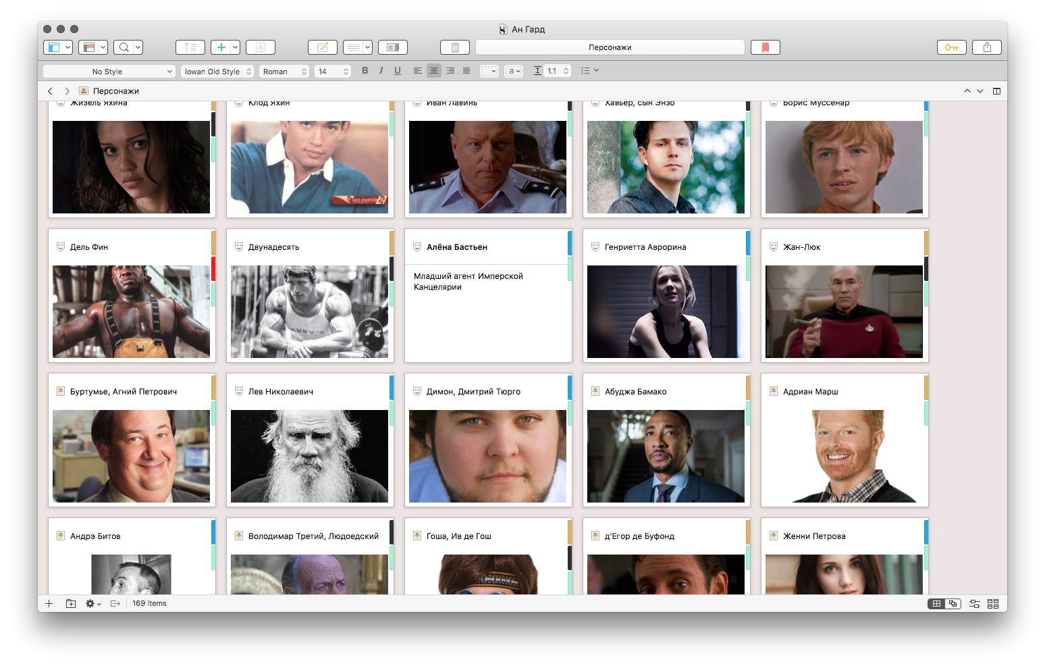Select freeform corkboard mode in footer
This screenshot has width=1045, height=666.
point(953,604)
